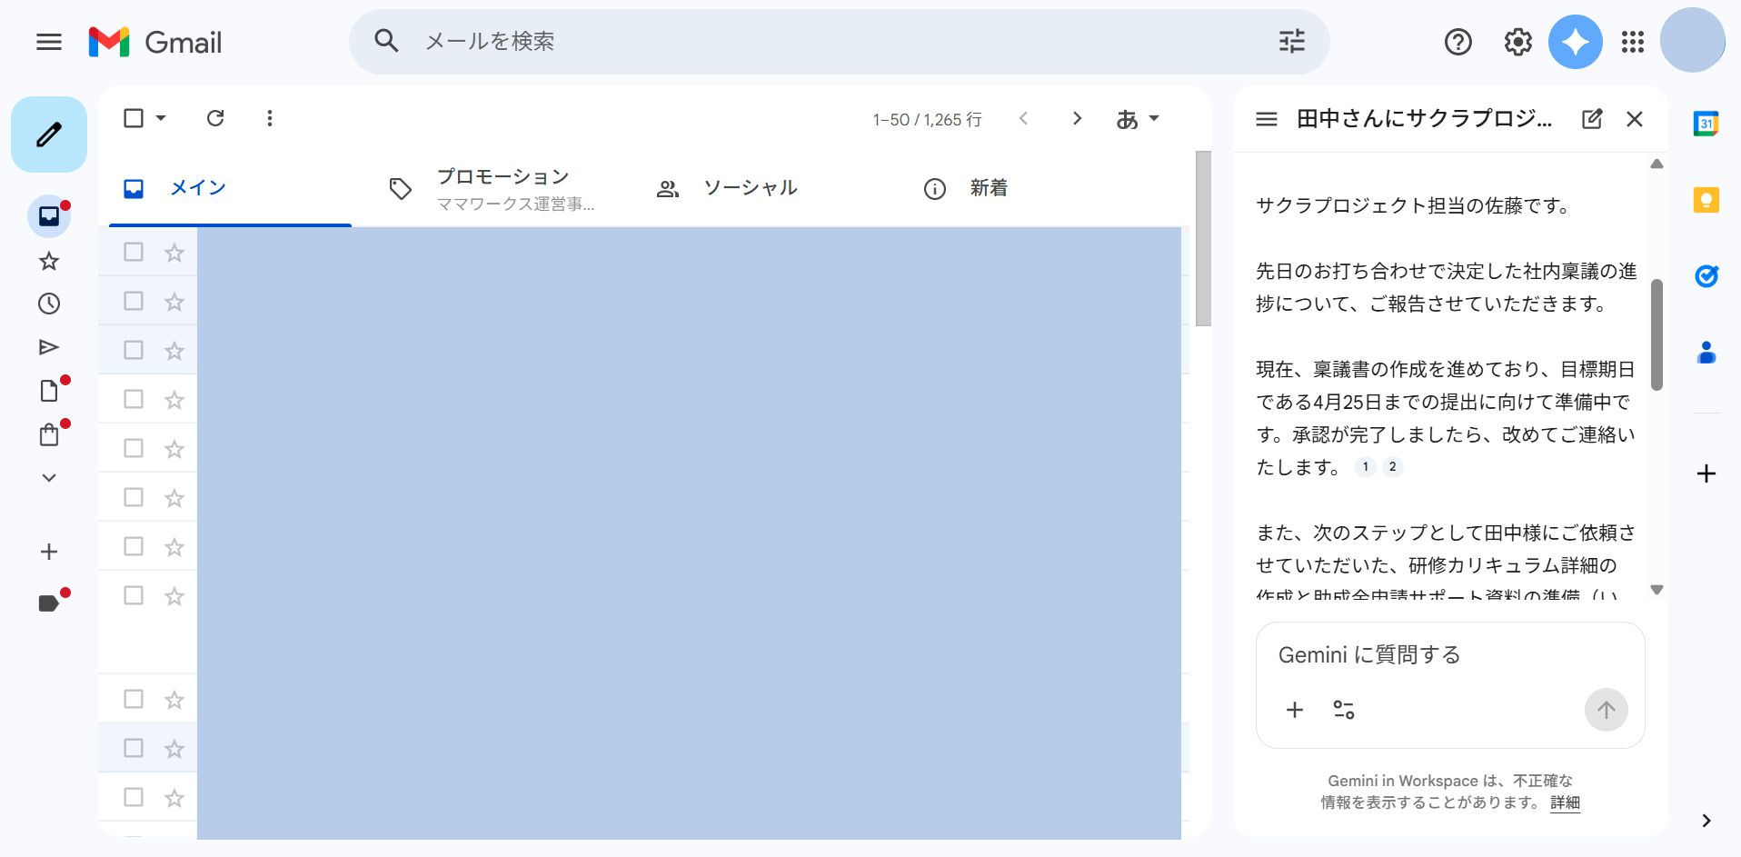1741x857 pixels.
Task: Open Google Calendar in the side panel
Action: point(1706,122)
